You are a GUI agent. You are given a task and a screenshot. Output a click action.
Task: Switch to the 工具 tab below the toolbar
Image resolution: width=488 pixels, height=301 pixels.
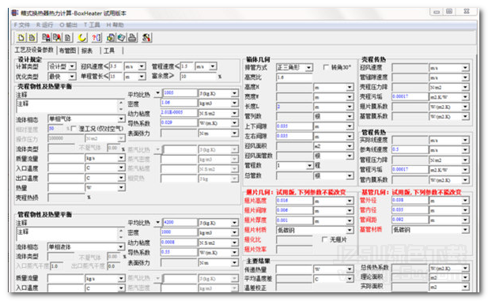(109, 51)
